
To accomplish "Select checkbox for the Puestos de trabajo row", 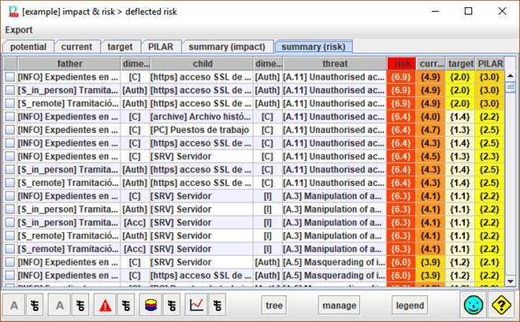I will (10, 130).
